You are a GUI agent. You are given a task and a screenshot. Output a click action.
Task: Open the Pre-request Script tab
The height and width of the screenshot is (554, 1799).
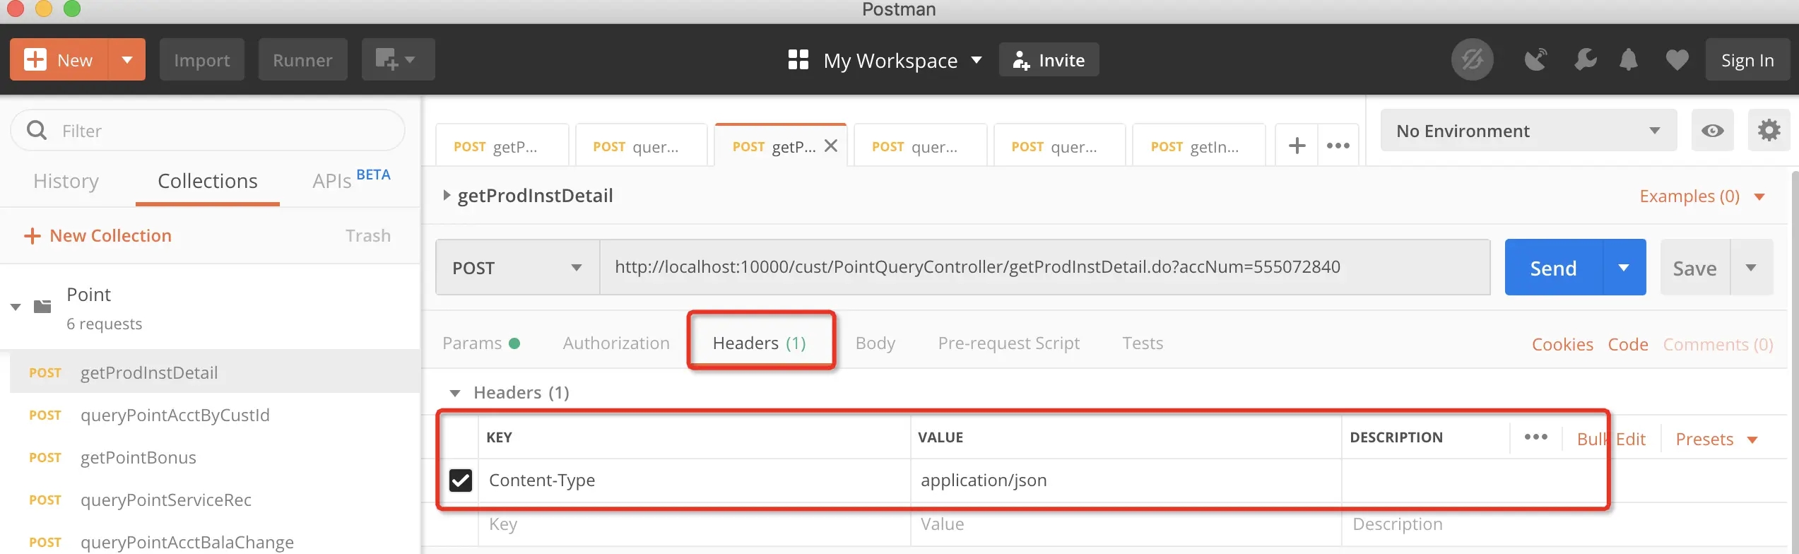click(x=1008, y=343)
